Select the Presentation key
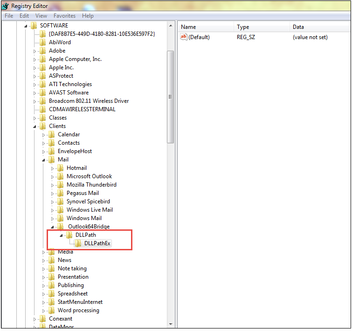 tap(73, 277)
